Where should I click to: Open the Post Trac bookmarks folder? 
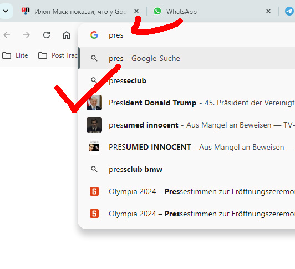(x=58, y=55)
